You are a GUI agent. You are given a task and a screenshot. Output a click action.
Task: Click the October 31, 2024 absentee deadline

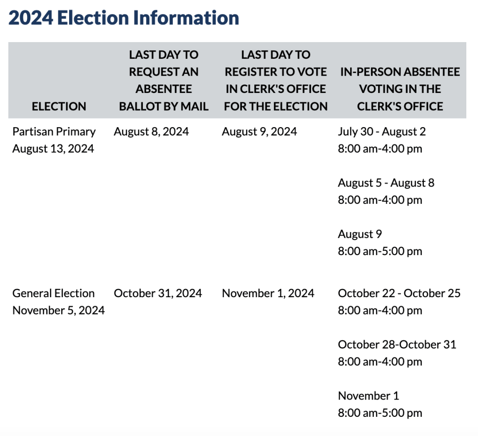coord(158,293)
